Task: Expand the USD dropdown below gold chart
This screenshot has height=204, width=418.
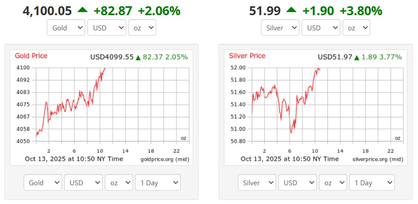Action: coord(83,183)
